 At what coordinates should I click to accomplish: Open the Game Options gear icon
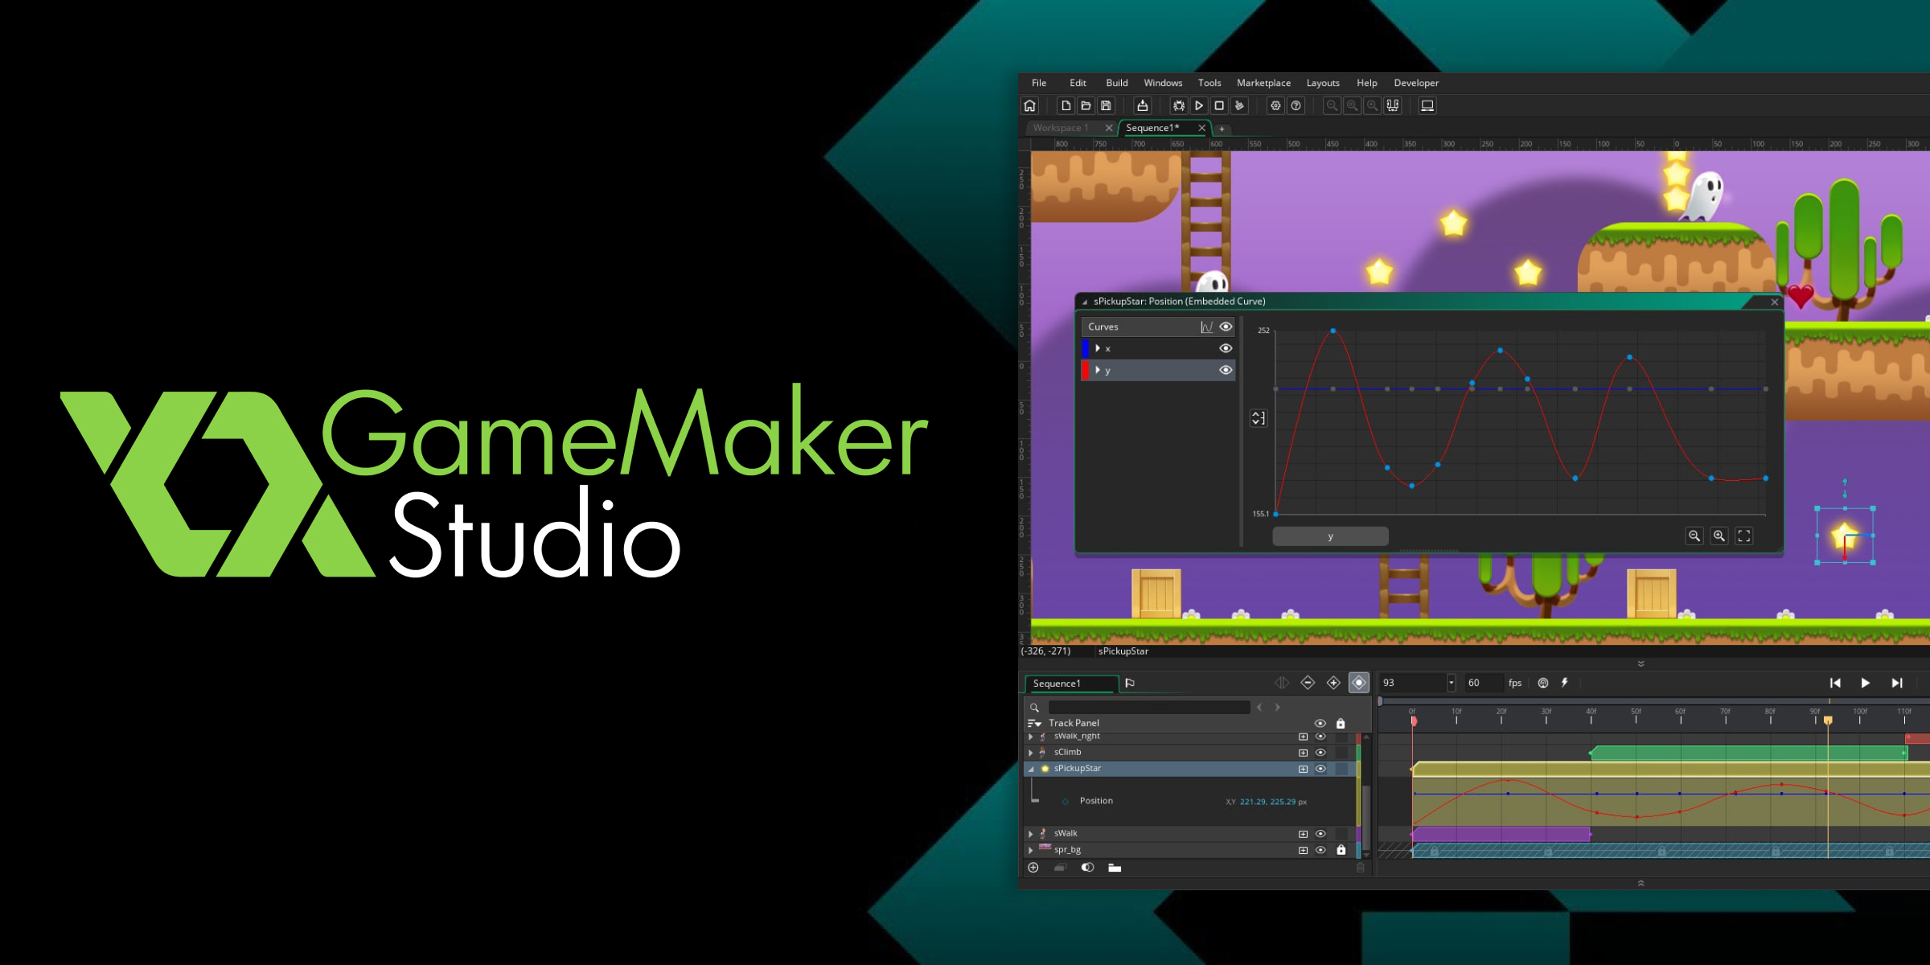pyautogui.click(x=1275, y=105)
